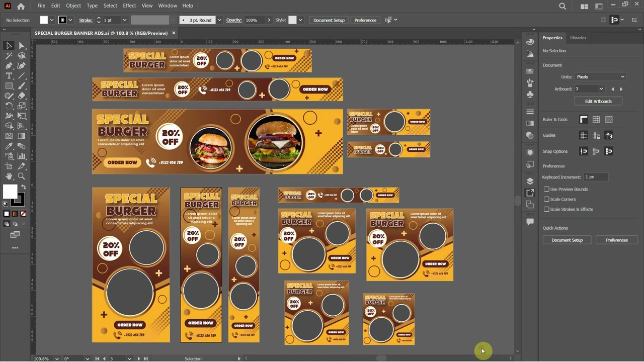
Task: Enable Scale Strokes & Effects checkbox
Action: click(x=546, y=209)
